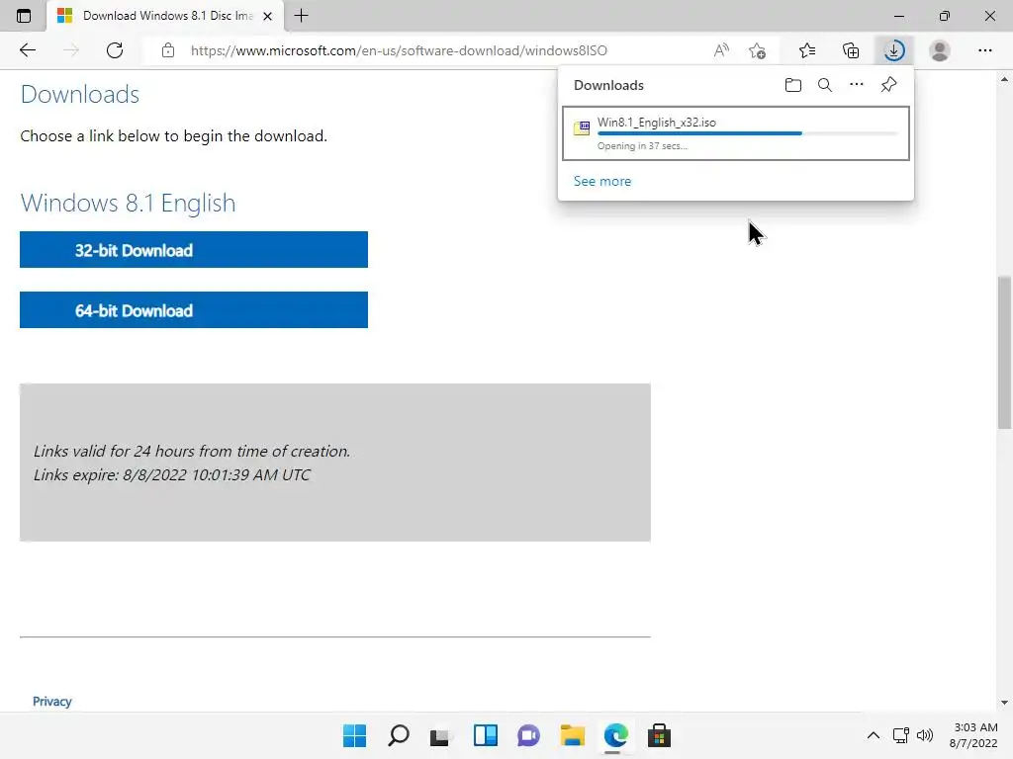The width and height of the screenshot is (1013, 759).
Task: Close the Download Windows 8.1 Disc Image tab
Action: (x=267, y=16)
